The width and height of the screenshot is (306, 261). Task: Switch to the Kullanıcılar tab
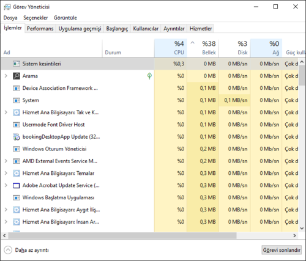click(146, 29)
